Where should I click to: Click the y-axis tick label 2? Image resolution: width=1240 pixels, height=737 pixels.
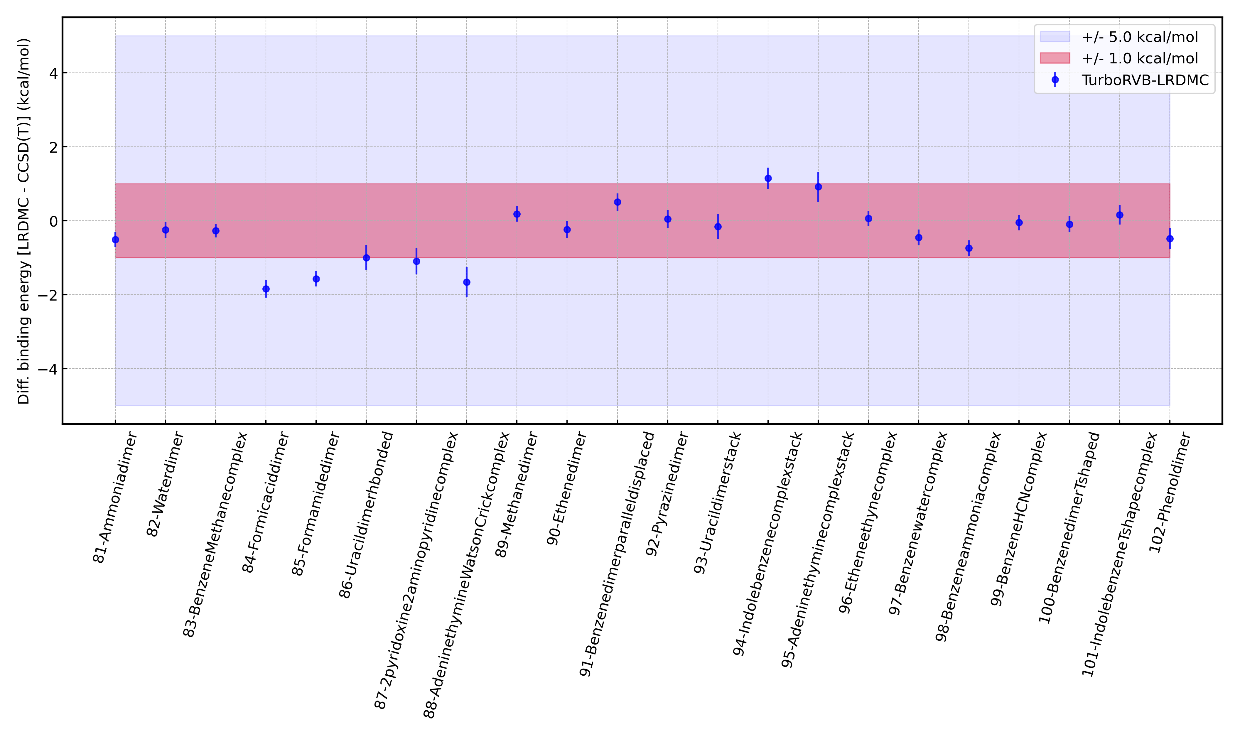coord(53,148)
